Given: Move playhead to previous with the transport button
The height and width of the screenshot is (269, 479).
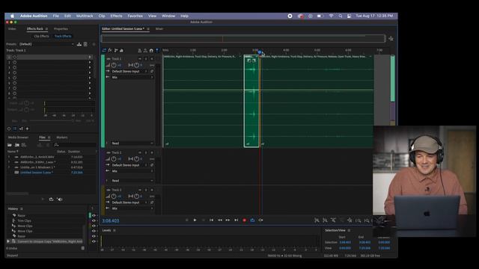Looking at the screenshot, I should [211, 220].
